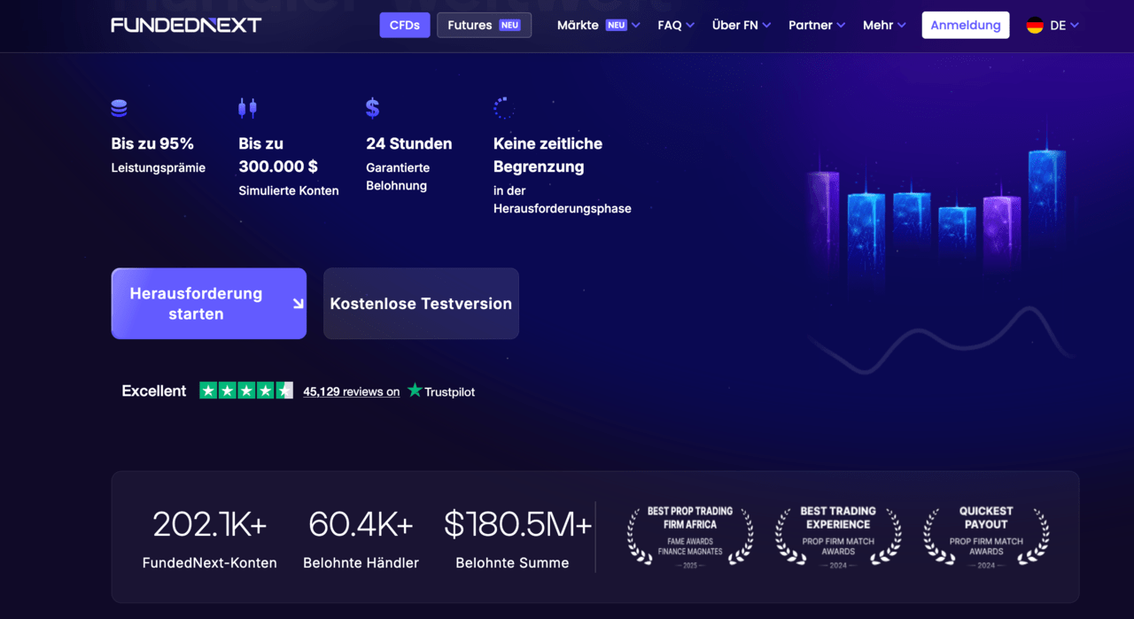1134x619 pixels.
Task: Open the 45,129 reviews link
Action: click(x=351, y=391)
